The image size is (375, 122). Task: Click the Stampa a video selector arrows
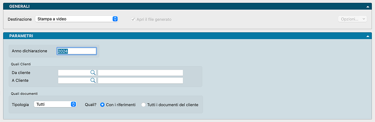(115, 19)
